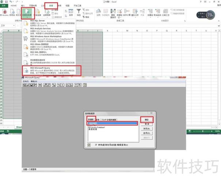Open the File (文件) tab

pos(4,5)
